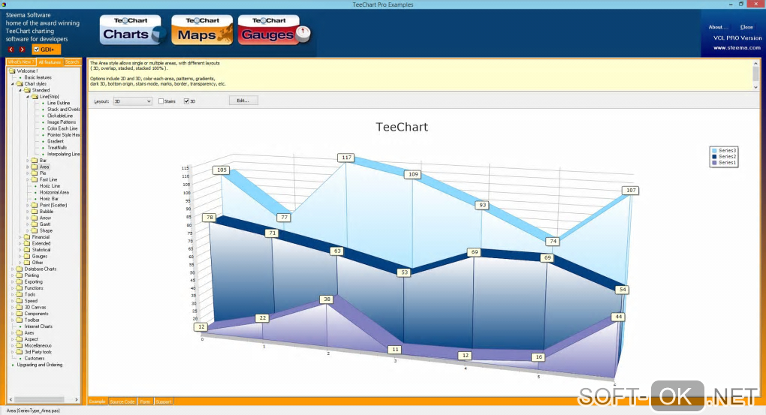
Task: Switch to the What's New ? tab
Action: click(x=20, y=62)
